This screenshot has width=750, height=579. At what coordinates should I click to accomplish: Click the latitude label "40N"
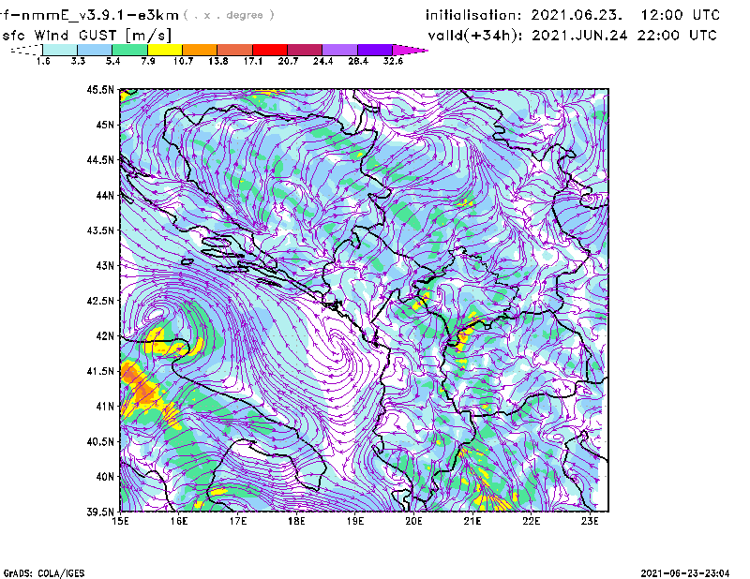click(x=105, y=477)
